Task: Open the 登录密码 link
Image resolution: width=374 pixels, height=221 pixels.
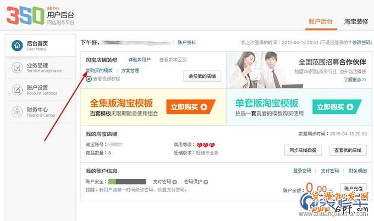Action: click(302, 171)
